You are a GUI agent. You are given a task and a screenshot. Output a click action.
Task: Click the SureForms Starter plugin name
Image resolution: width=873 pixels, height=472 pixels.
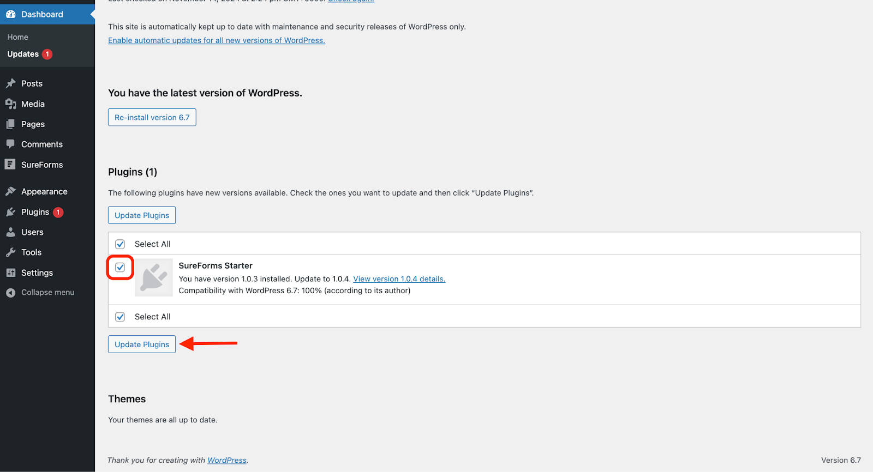click(216, 266)
